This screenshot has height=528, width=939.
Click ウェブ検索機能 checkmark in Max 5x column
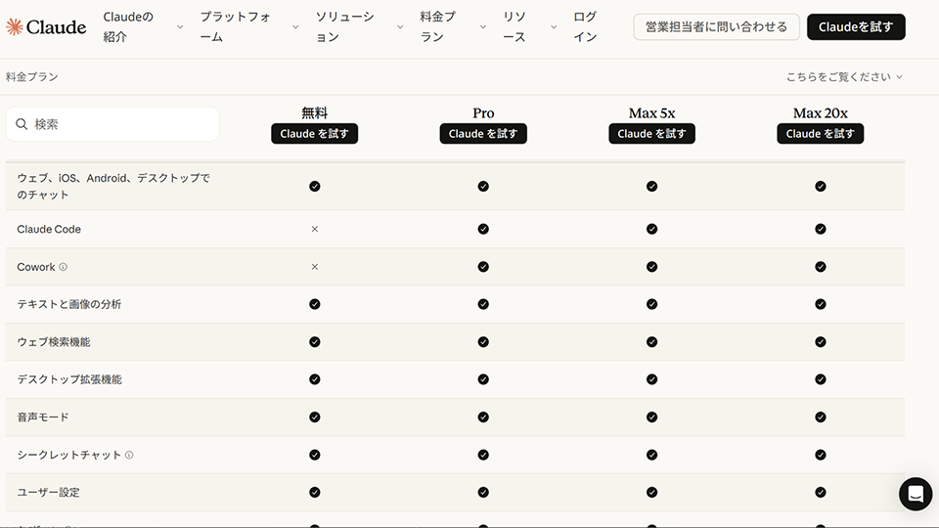(x=651, y=342)
